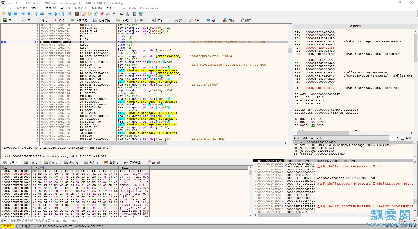Click the 已暂停 status indicator
This screenshot has width=418, height=229.
[7, 226]
